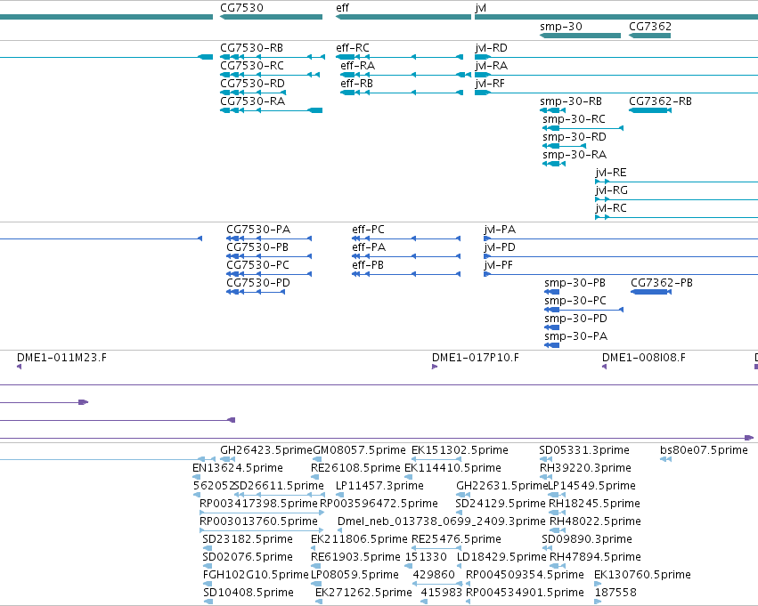Click EST GM08057.5prime
Image resolution: width=758 pixels, height=606 pixels.
coord(318,459)
